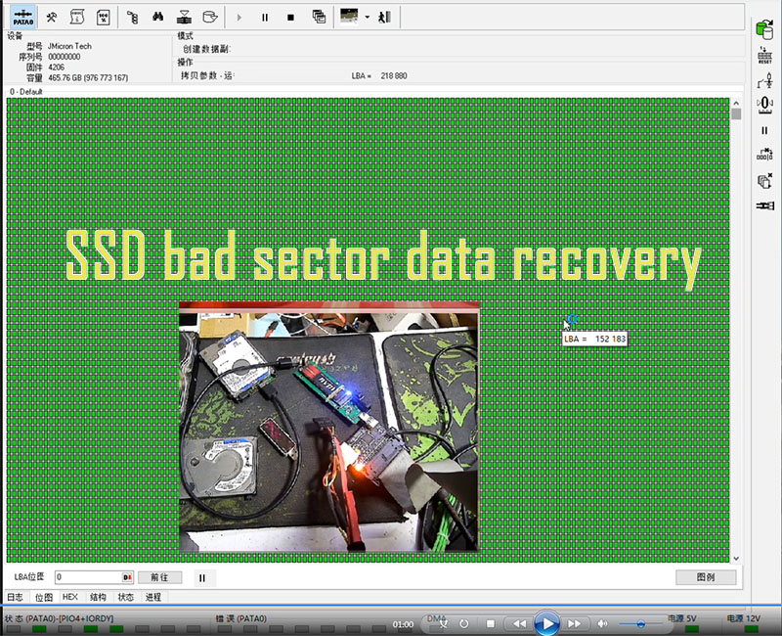Click the running man exit icon

tap(384, 18)
